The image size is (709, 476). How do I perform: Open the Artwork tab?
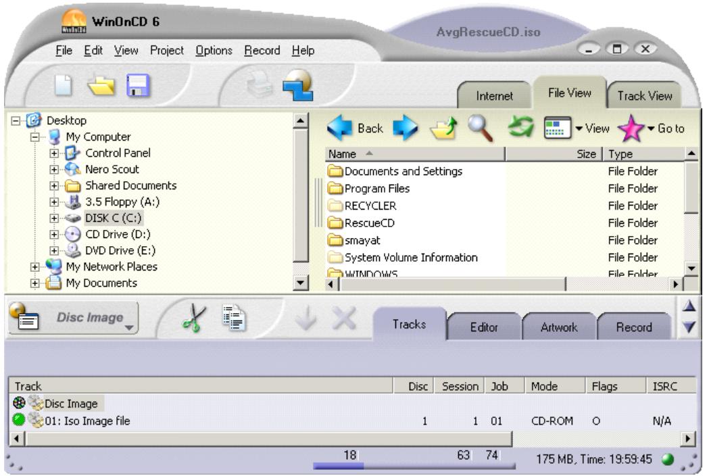[559, 327]
